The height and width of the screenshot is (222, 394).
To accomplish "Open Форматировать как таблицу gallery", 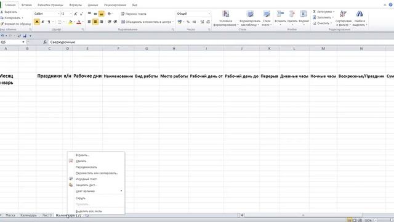I will (x=250, y=18).
